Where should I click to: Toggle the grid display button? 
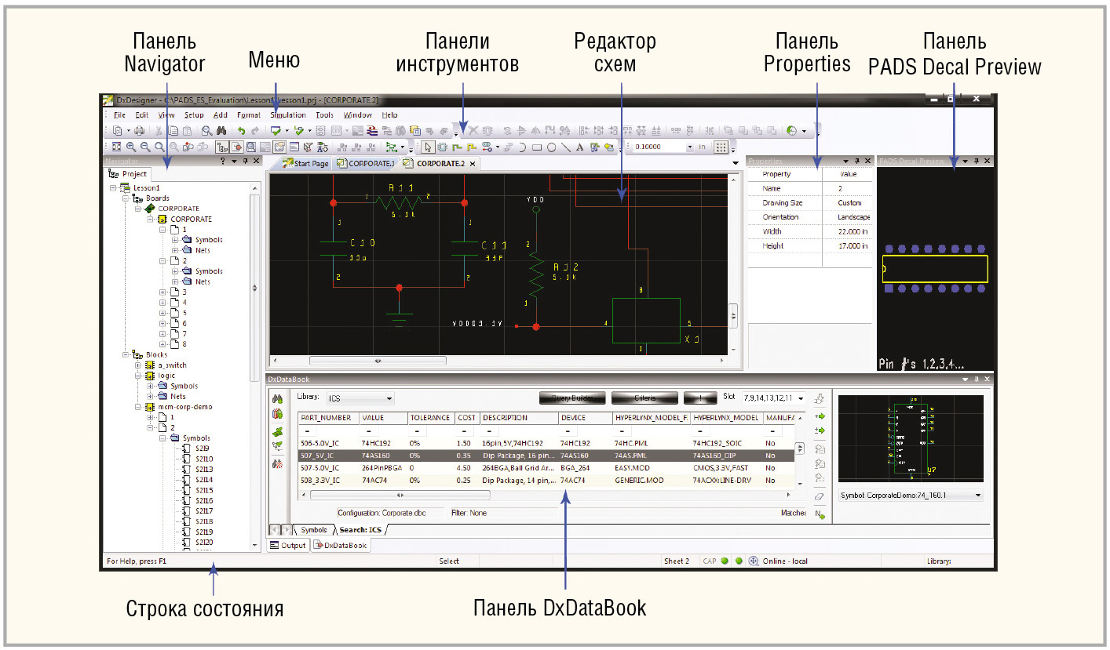click(720, 147)
